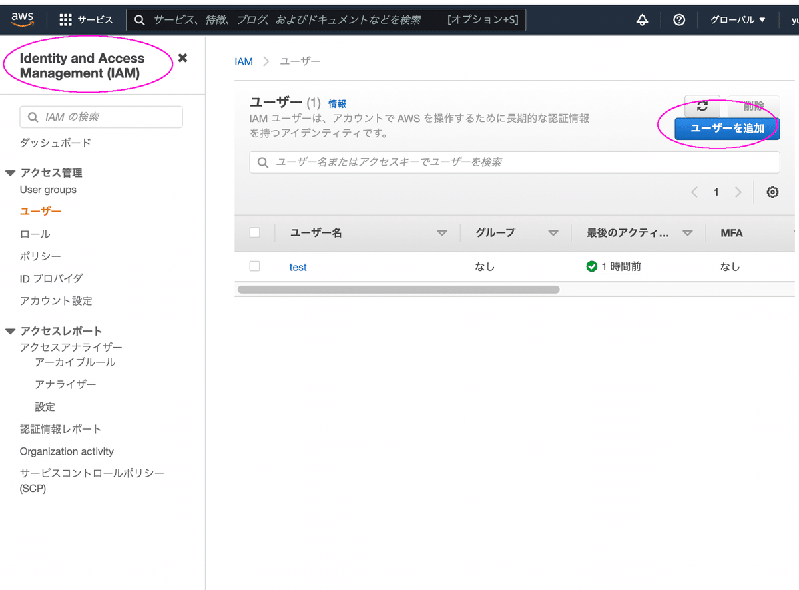799x590 pixels.
Task: Open table preferences gear icon
Action: pyautogui.click(x=772, y=192)
